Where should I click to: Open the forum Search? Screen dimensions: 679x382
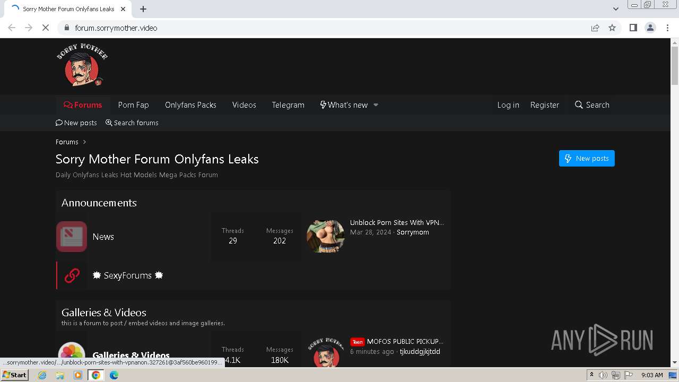[592, 105]
